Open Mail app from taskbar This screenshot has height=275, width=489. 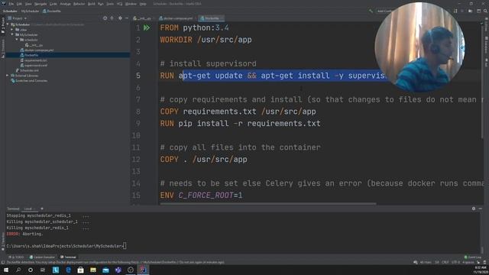tap(105, 270)
